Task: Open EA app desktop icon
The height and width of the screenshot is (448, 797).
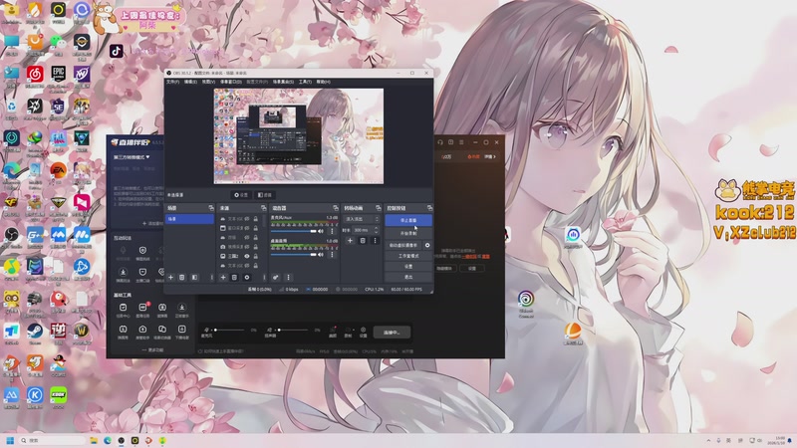Action: tap(58, 171)
